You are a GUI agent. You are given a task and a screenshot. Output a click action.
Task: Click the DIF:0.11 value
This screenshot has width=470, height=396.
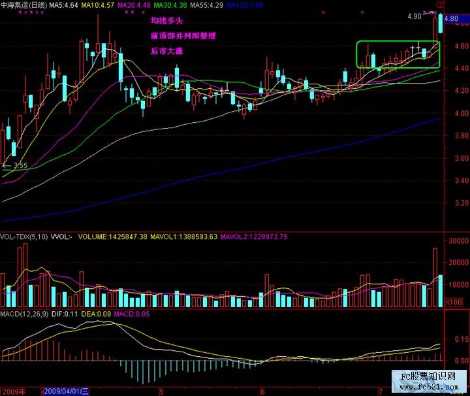coord(65,314)
